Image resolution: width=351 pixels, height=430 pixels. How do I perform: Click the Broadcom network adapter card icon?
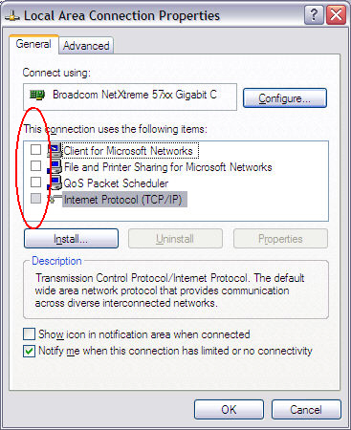(37, 95)
